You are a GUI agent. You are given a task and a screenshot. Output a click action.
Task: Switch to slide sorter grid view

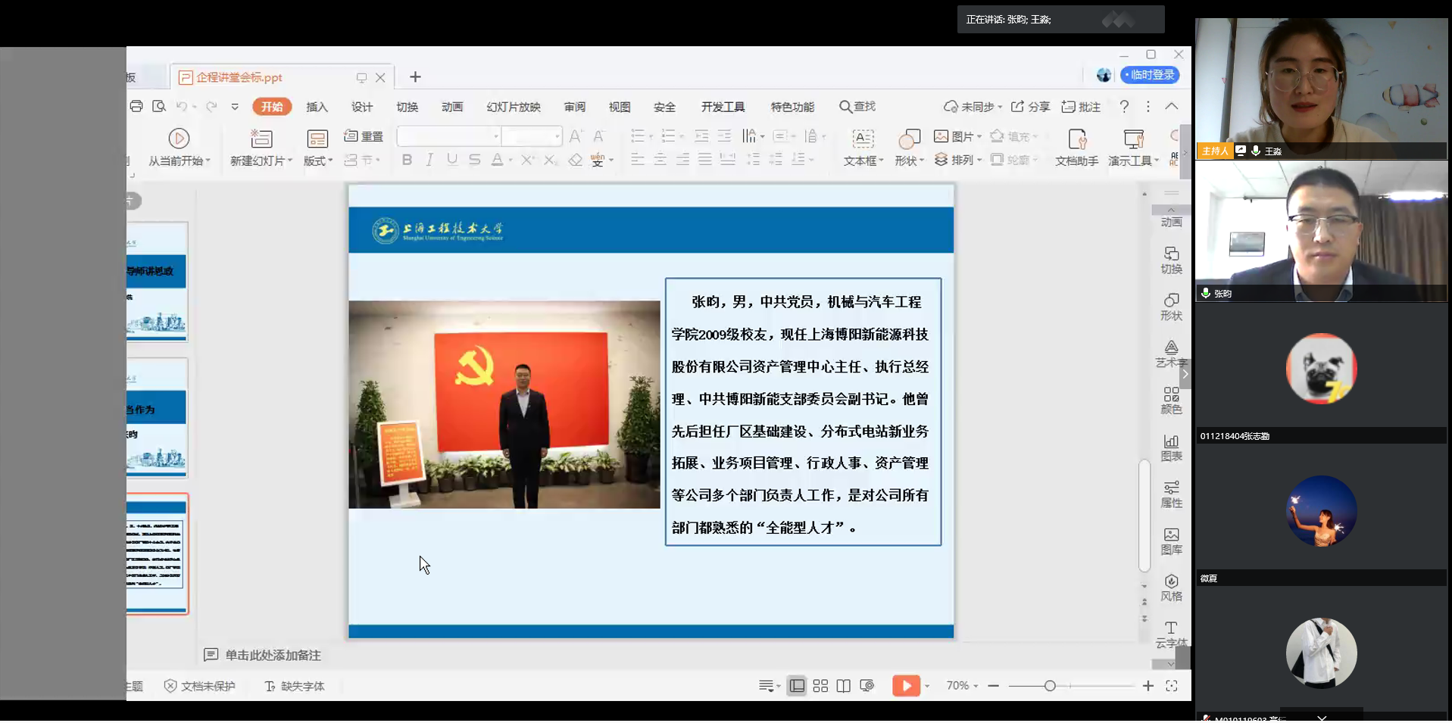[820, 686]
